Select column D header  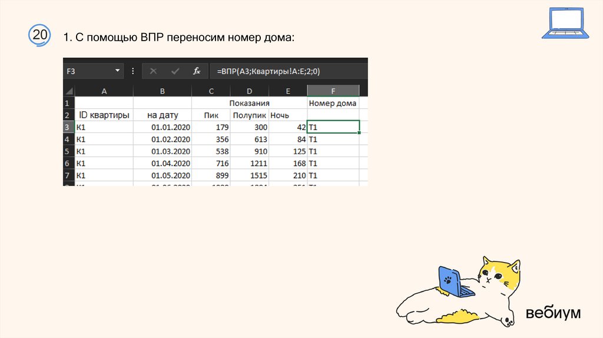pyautogui.click(x=250, y=91)
